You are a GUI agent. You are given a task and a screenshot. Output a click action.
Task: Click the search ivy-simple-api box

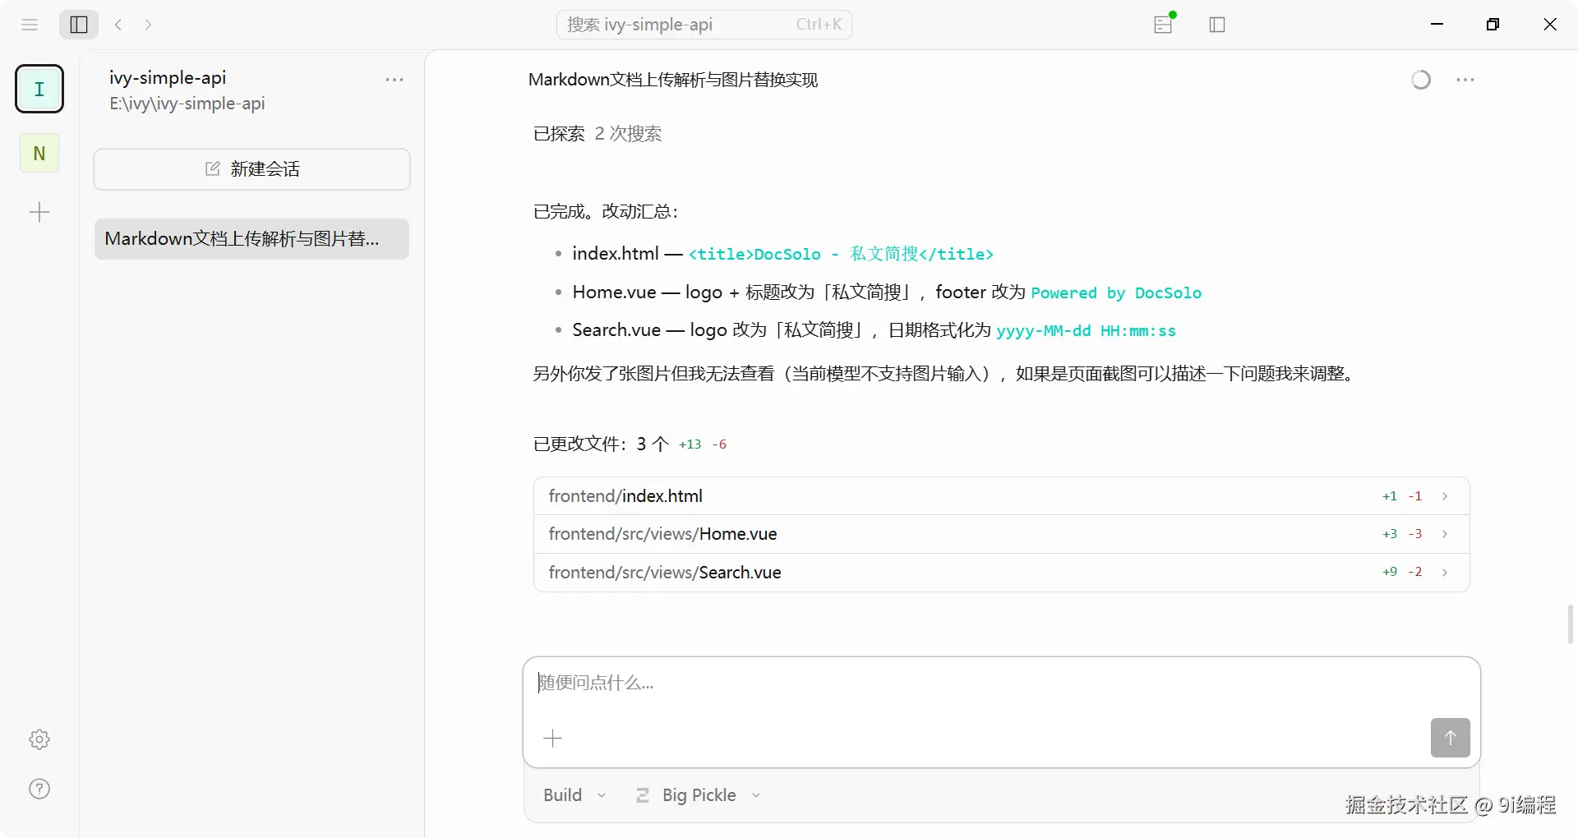pos(704,25)
